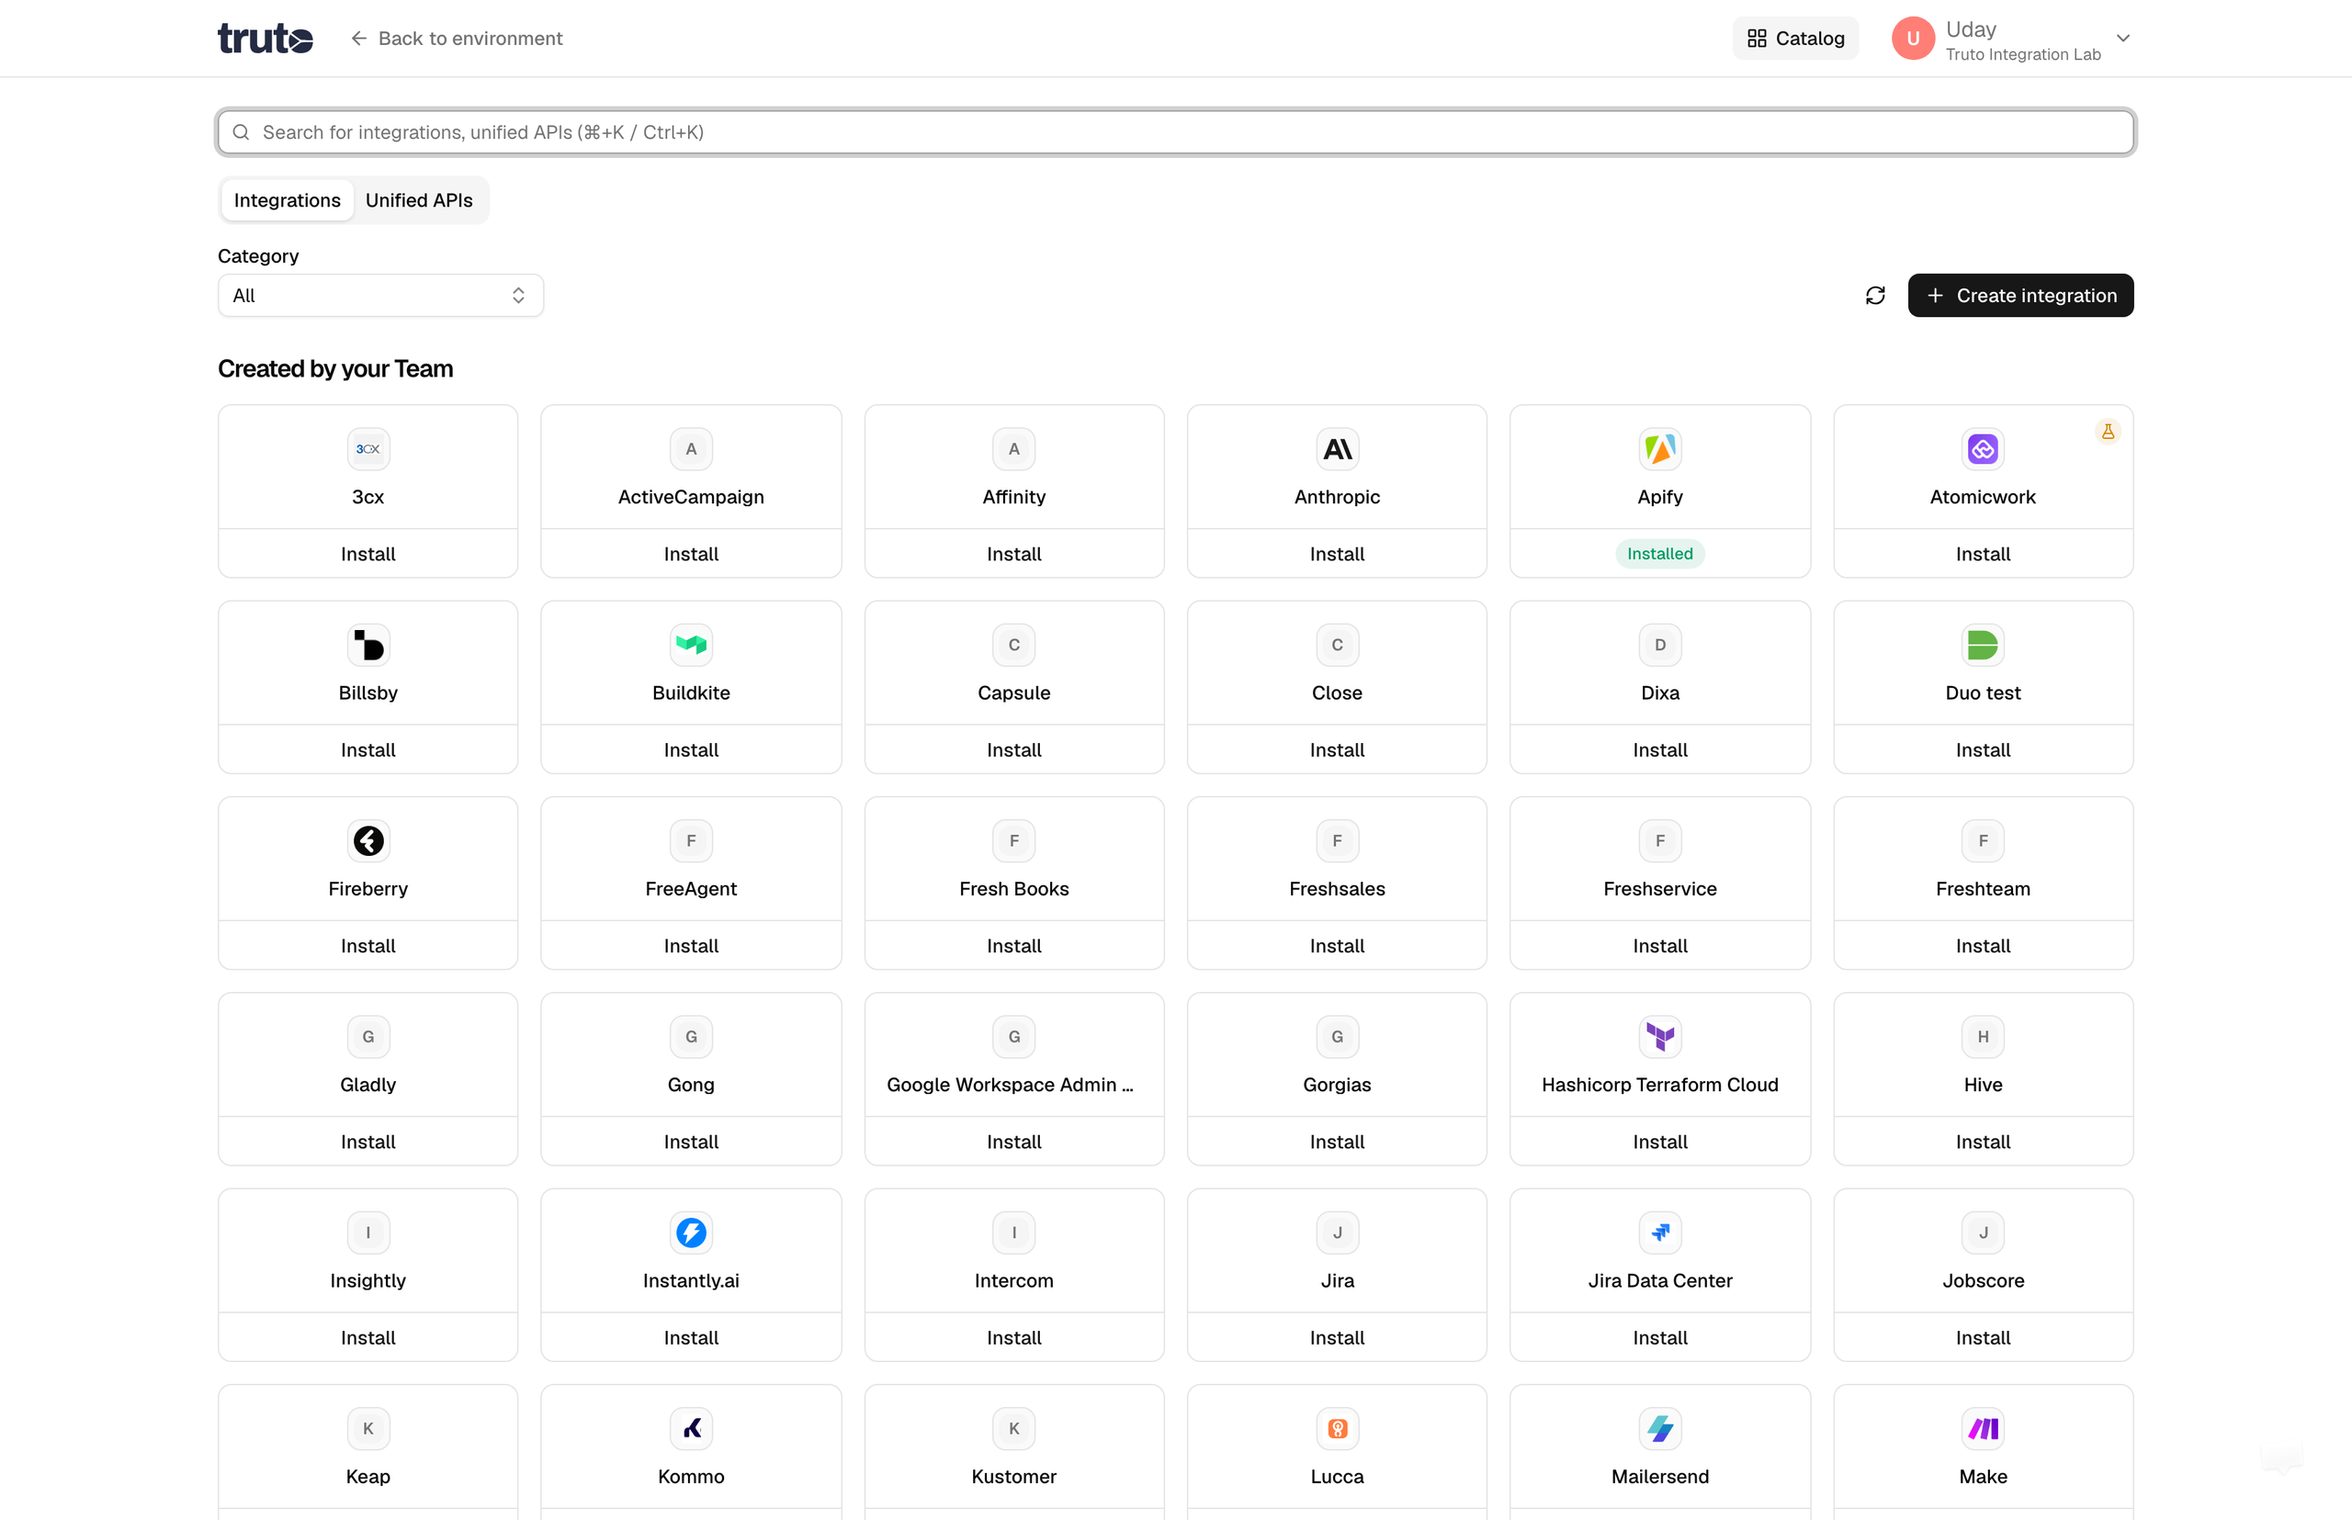Install the Fireberry integration
Viewport: 2352px width, 1520px height.
(368, 946)
